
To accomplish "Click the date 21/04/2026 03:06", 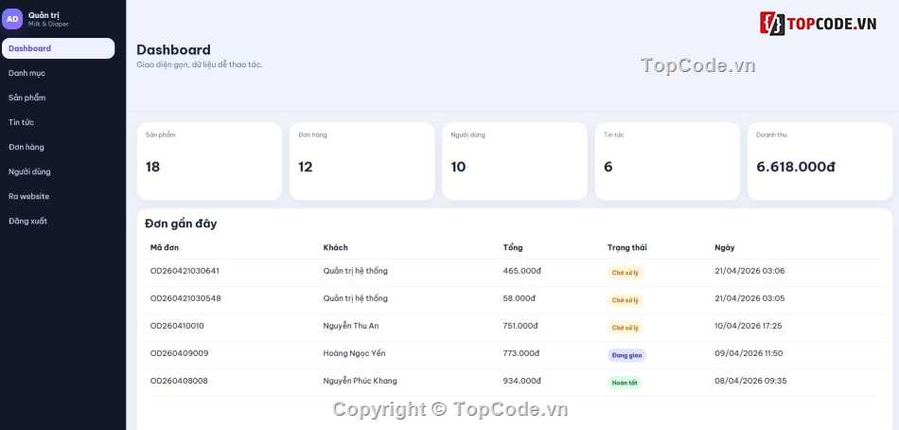I will click(x=749, y=270).
